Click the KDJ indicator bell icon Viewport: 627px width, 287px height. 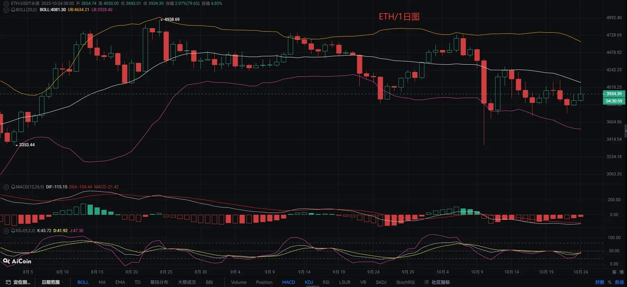point(13,231)
